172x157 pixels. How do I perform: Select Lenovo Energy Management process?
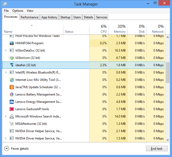[x=84, y=102]
